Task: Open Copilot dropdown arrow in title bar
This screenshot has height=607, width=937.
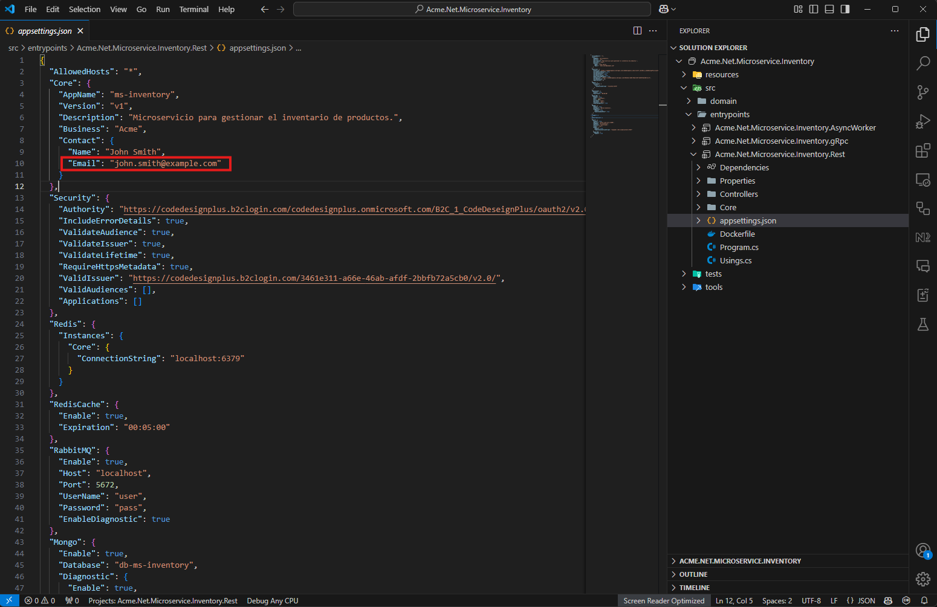Action: point(673,9)
